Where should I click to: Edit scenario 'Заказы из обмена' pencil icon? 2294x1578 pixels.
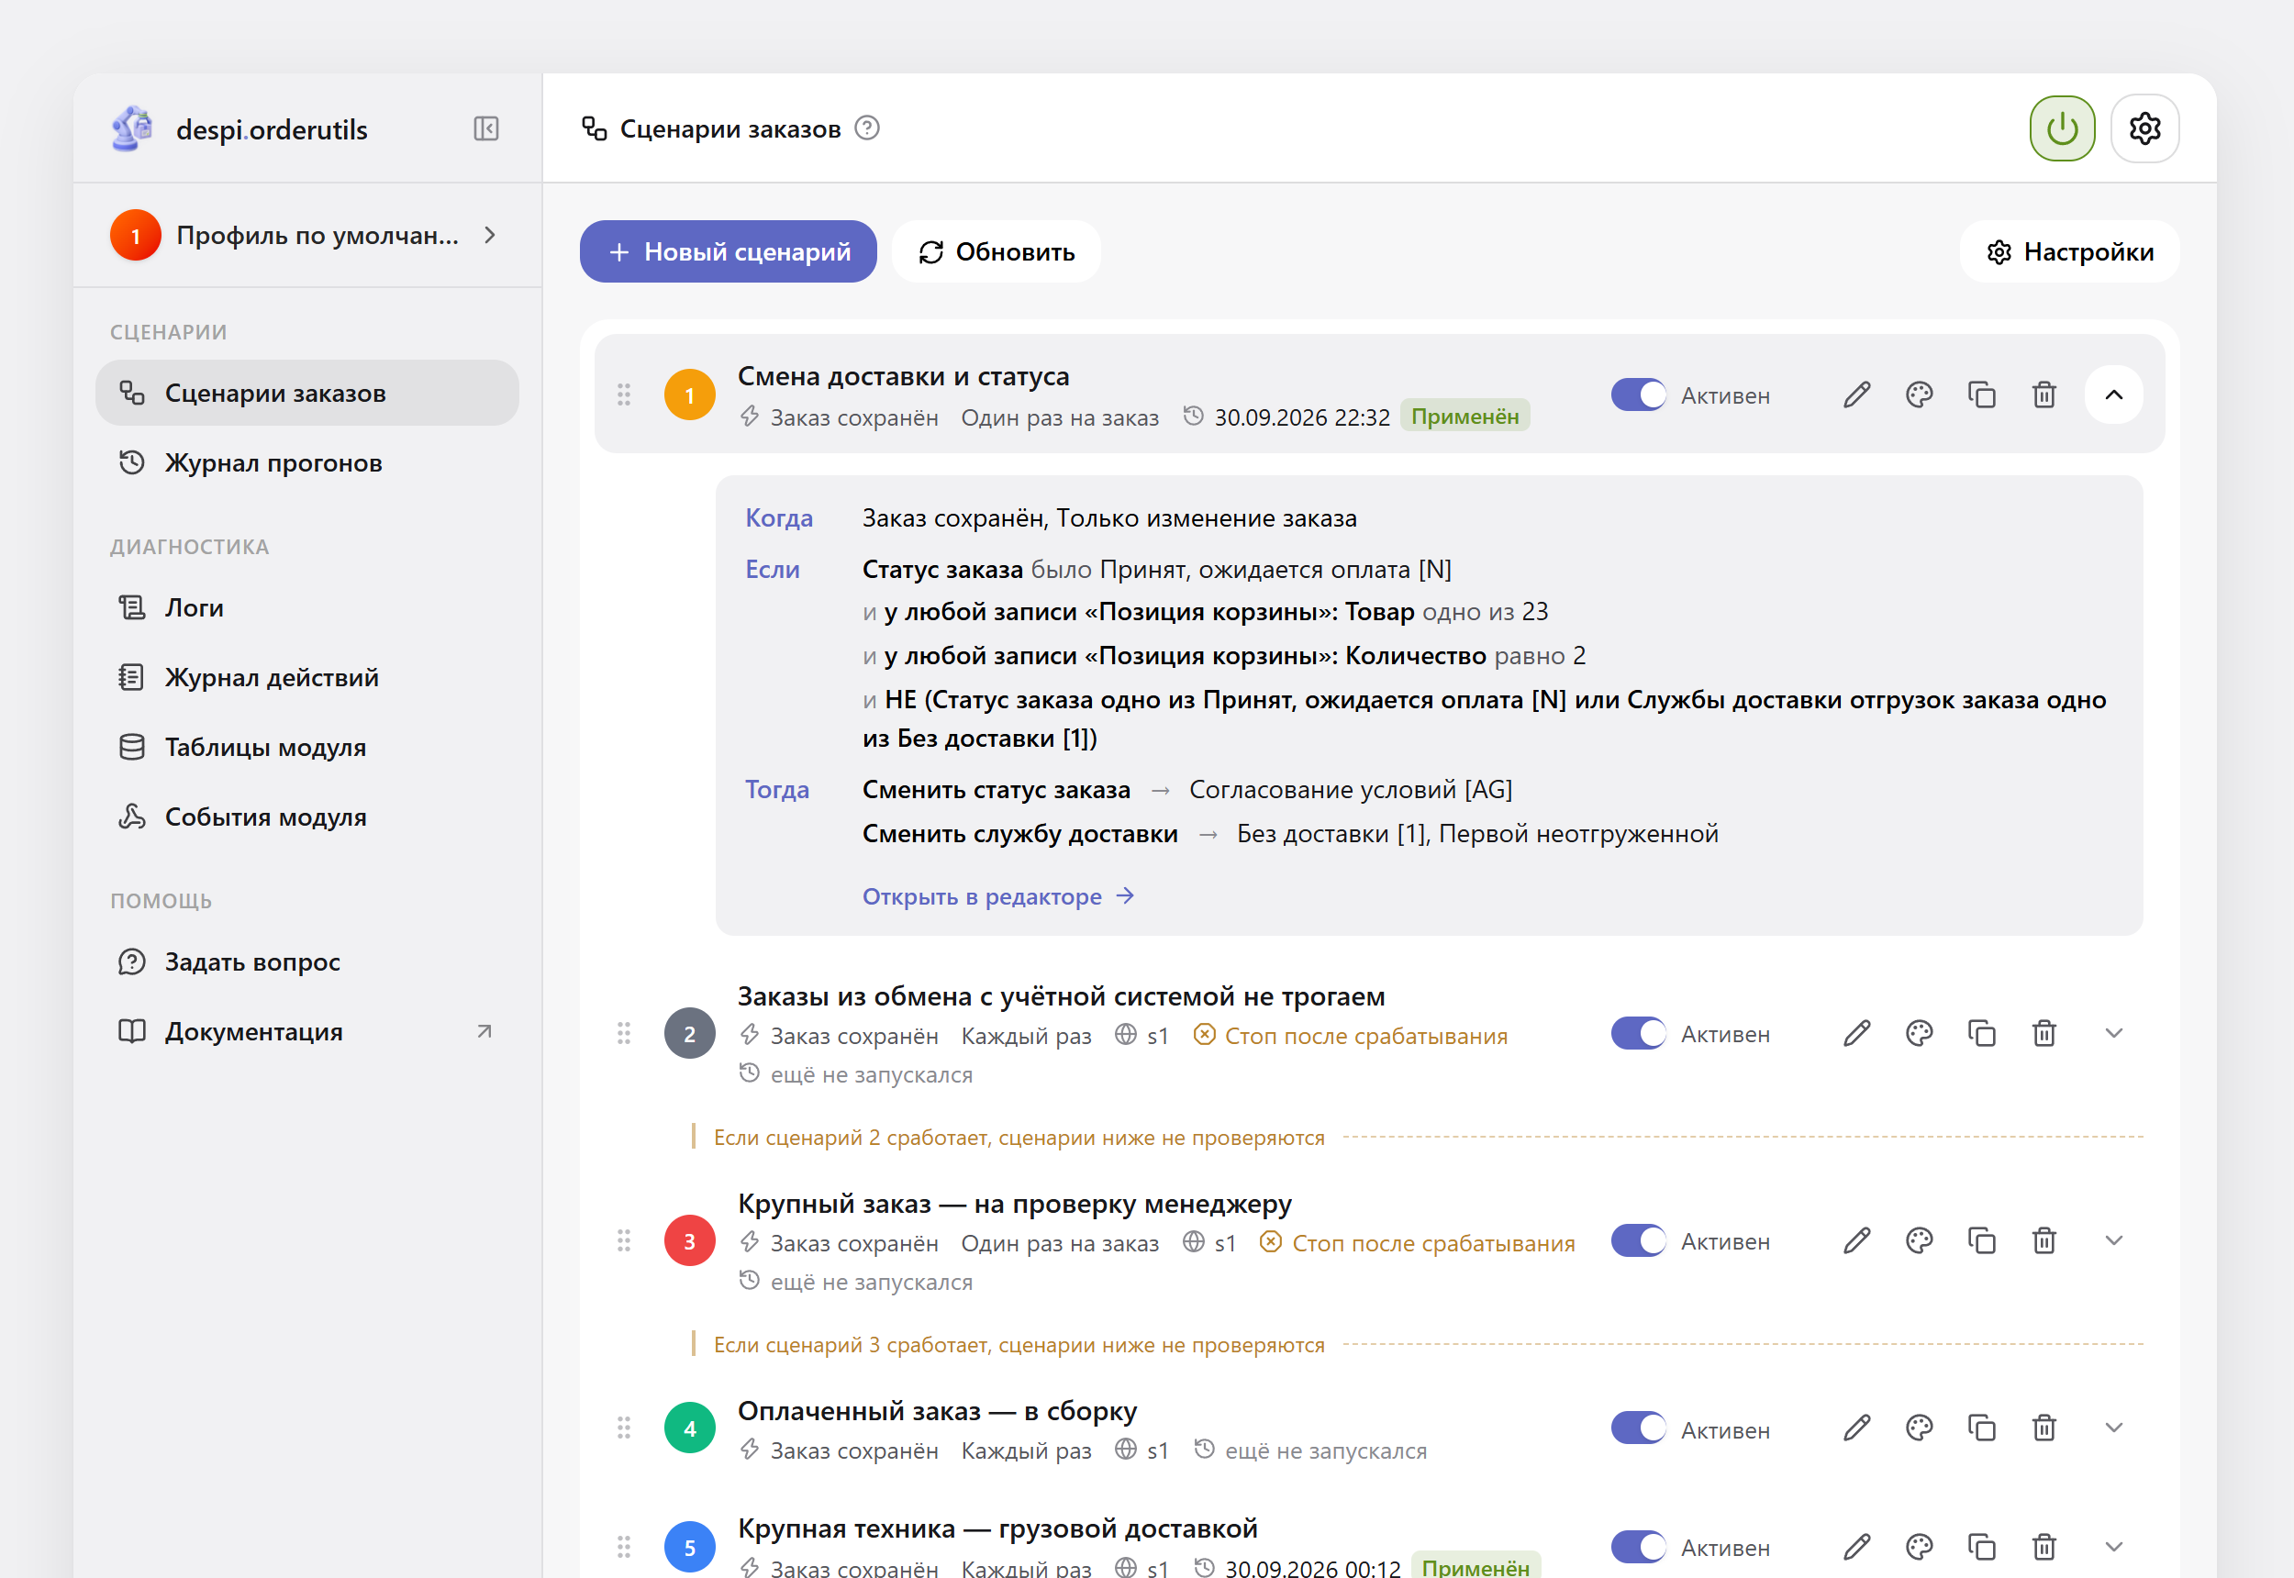[x=1856, y=1034]
